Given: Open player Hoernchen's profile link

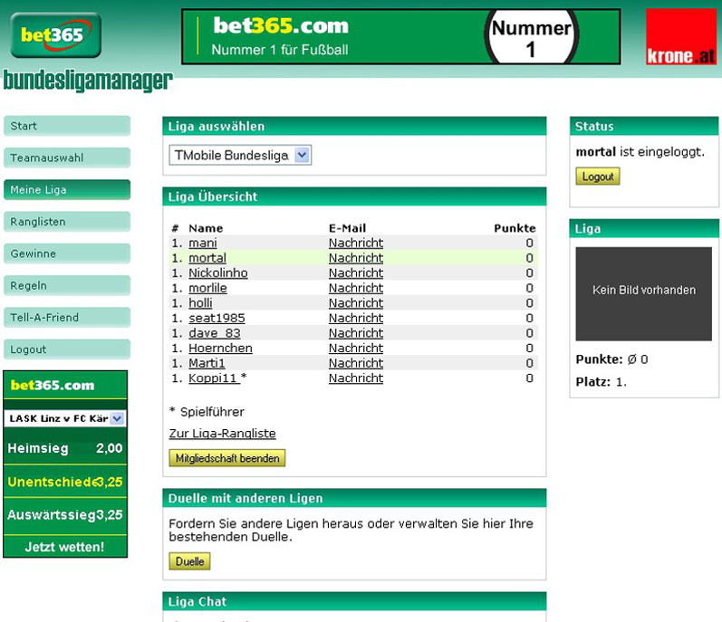Looking at the screenshot, I should 220,349.
